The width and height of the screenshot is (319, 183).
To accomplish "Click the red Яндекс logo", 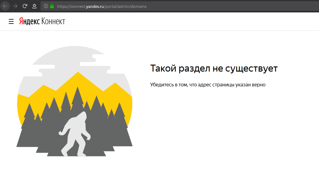I will tap(29, 21).
